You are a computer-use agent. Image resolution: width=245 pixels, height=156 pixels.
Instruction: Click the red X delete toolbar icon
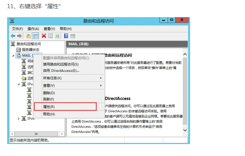pos(44,36)
